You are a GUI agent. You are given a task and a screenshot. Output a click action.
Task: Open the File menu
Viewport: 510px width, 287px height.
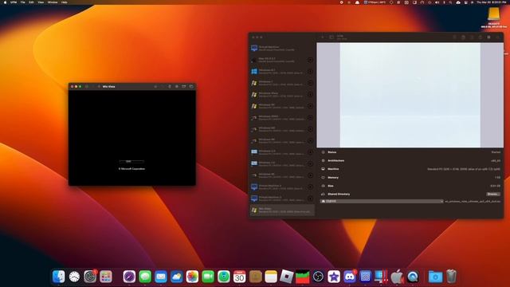tap(23, 2)
